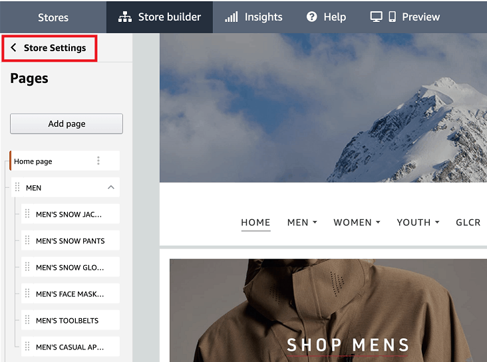The width and height of the screenshot is (487, 362).
Task: Click the Insights bar chart icon
Action: pos(232,17)
